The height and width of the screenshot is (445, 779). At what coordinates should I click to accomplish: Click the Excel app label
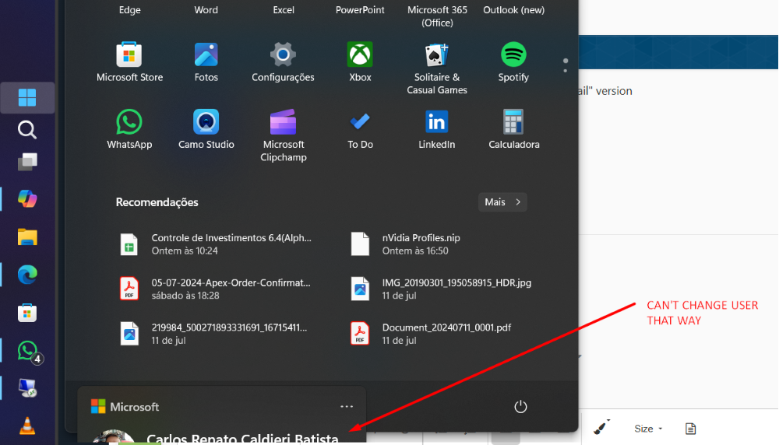pos(284,10)
